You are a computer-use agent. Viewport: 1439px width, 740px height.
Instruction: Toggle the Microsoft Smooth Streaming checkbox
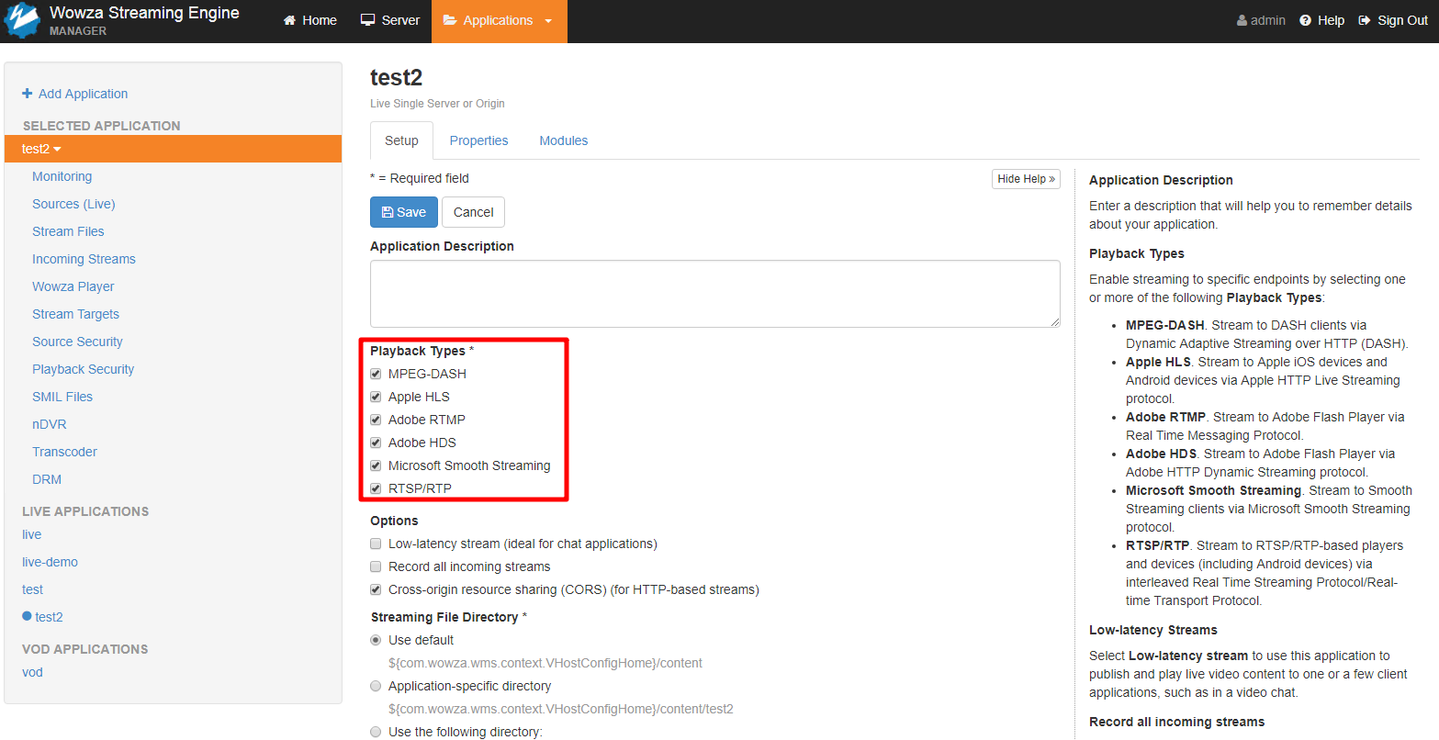pos(376,465)
